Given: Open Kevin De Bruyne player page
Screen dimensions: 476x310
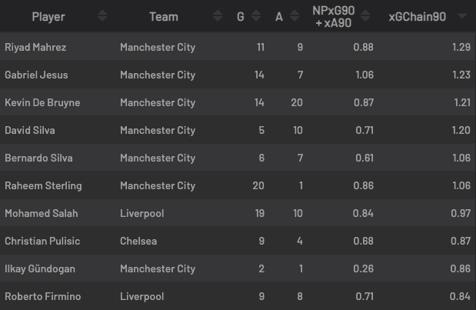Looking at the screenshot, I should [42, 102].
